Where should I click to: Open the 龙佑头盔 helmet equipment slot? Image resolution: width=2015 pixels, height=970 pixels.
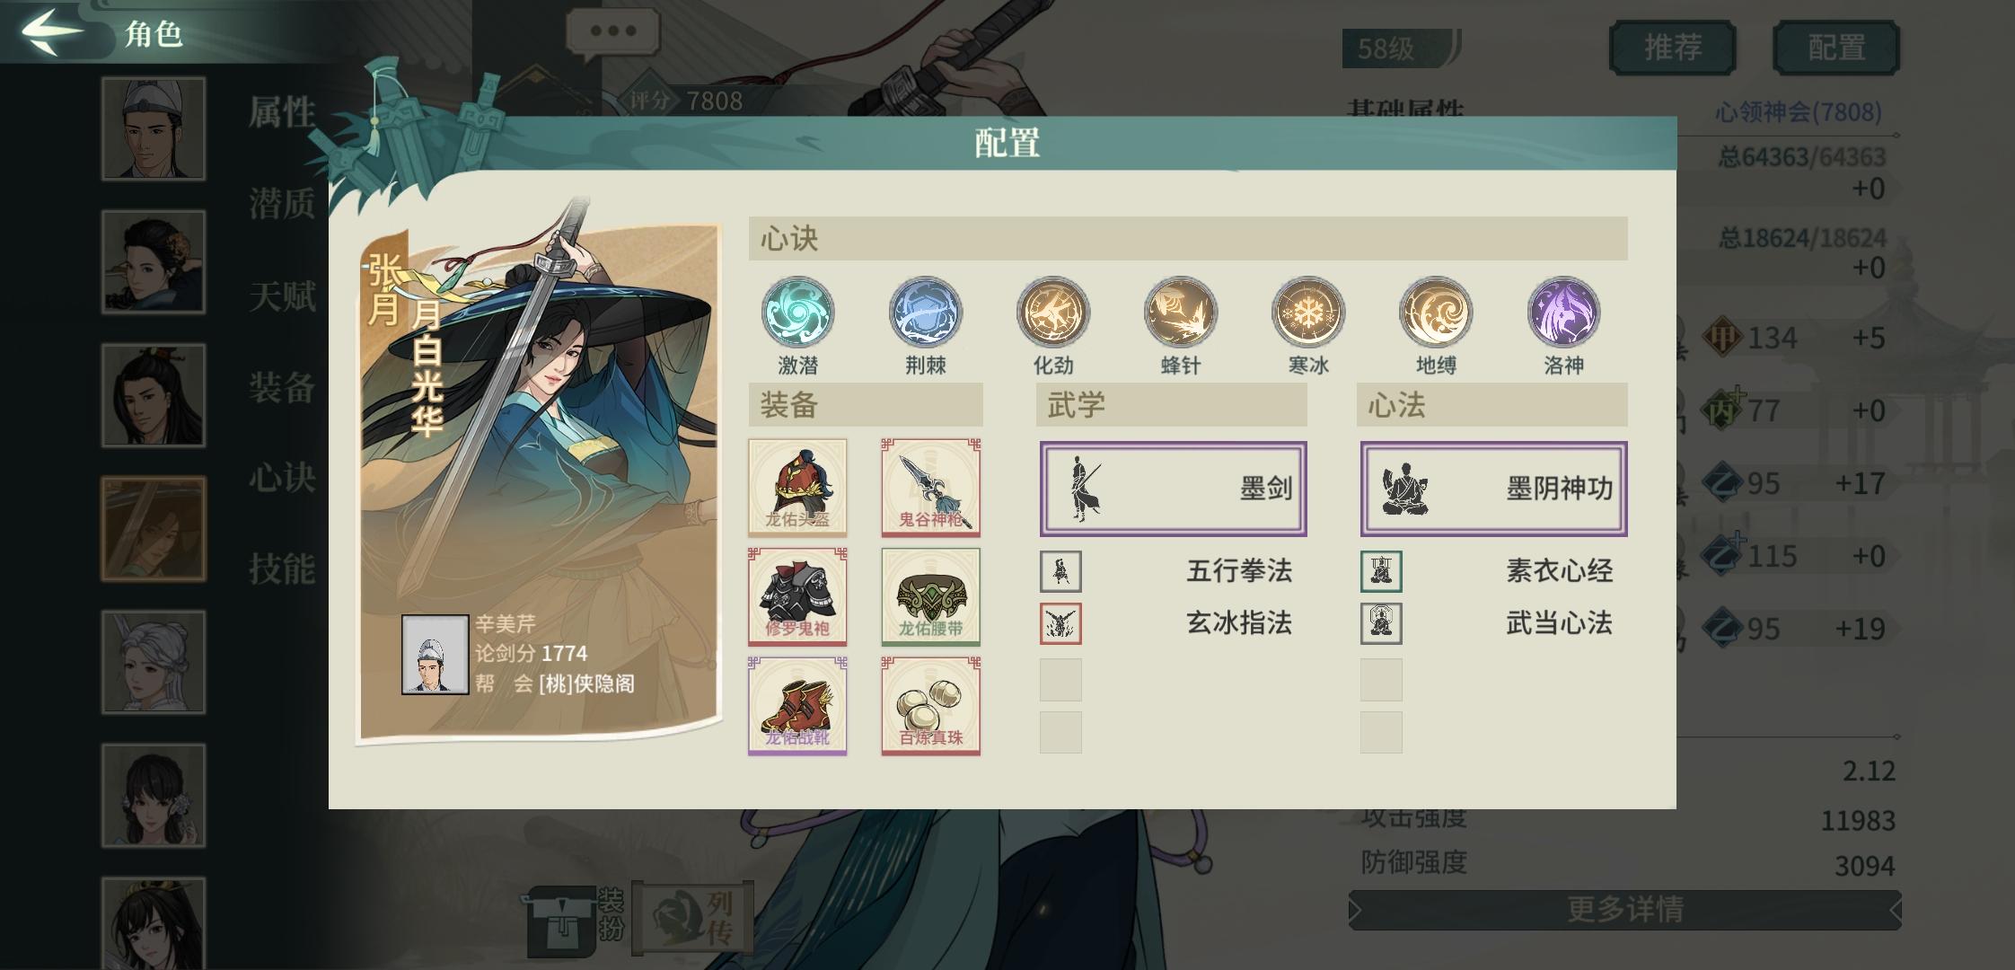[x=797, y=488]
